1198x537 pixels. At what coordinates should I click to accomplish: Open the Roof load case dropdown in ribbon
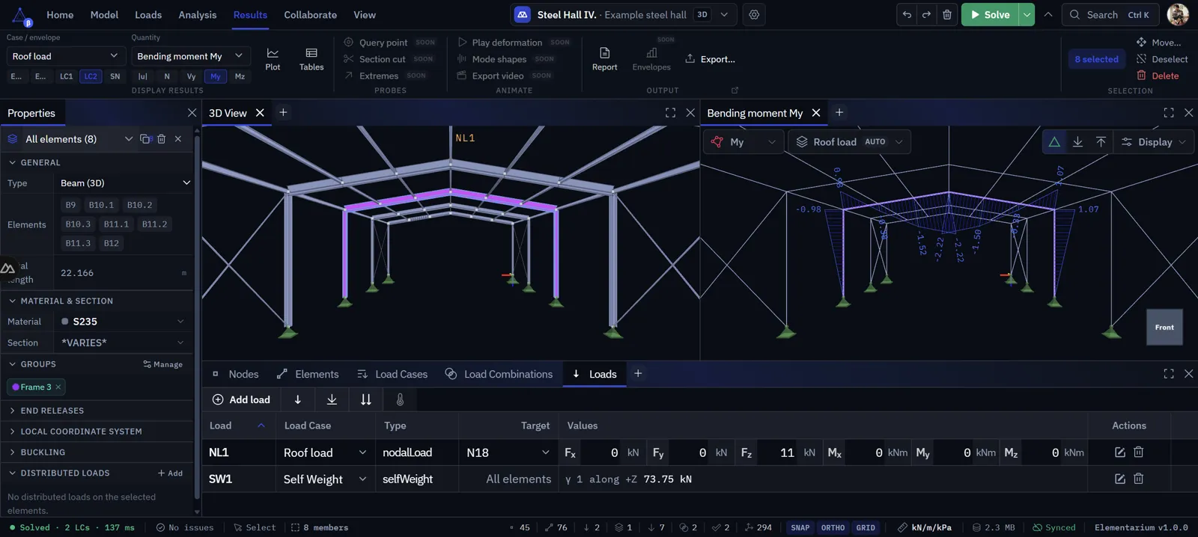click(65, 56)
